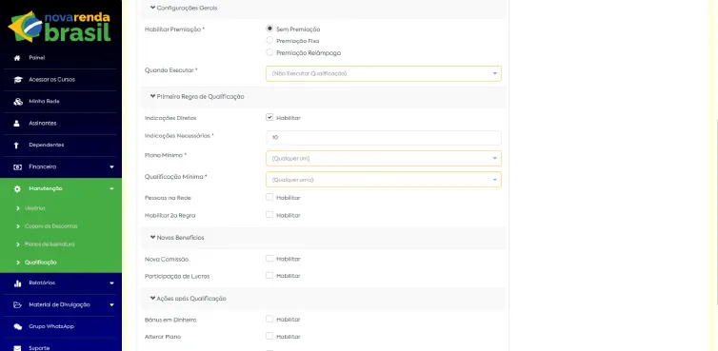Click the chevron icon beside Cupons de Descontos
The width and height of the screenshot is (718, 351).
pos(18,226)
